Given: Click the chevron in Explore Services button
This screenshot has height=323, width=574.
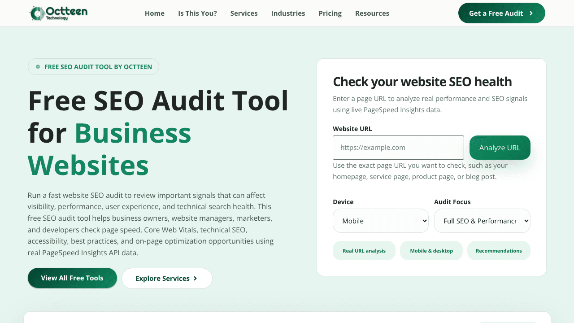Looking at the screenshot, I should [x=195, y=279].
